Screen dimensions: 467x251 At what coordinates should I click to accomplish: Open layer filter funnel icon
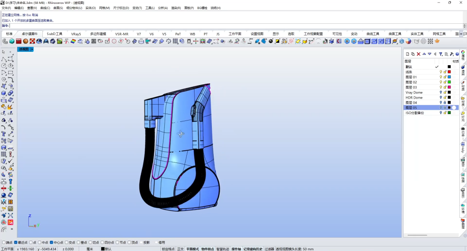441,54
